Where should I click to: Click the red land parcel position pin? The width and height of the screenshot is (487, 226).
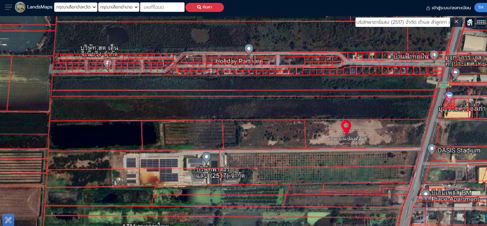[346, 126]
